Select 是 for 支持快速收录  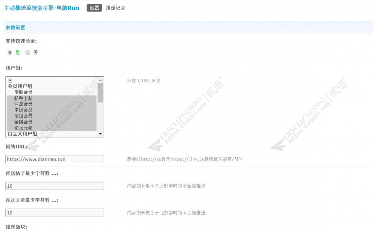pyautogui.click(x=10, y=52)
